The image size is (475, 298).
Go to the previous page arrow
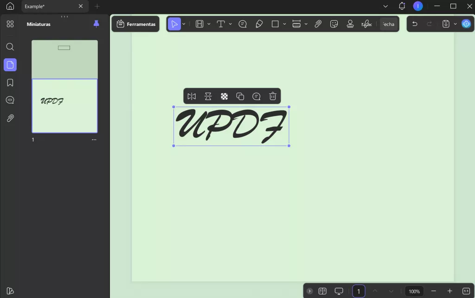tap(375, 291)
